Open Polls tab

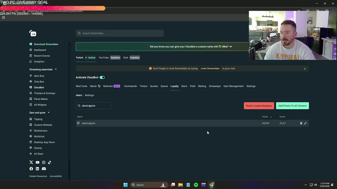click(193, 86)
